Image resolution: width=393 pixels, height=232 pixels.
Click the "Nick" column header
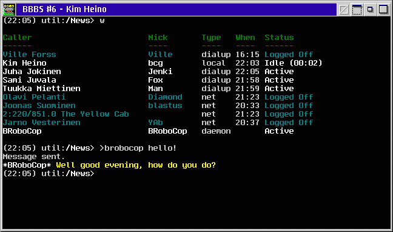click(x=158, y=38)
